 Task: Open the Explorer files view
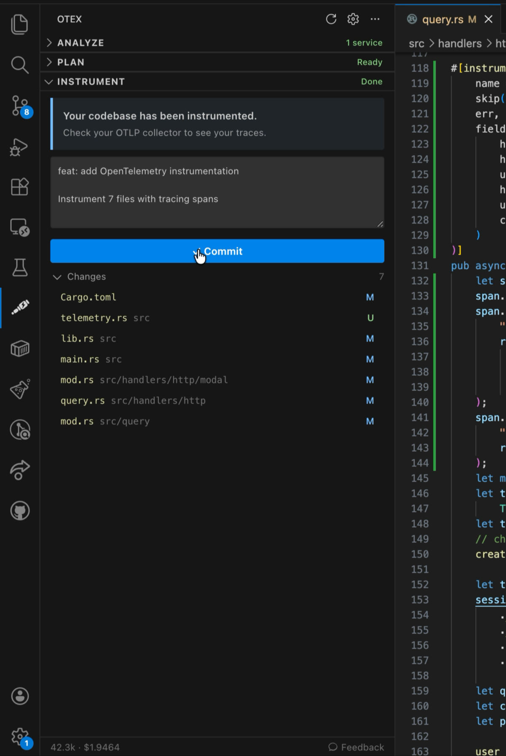pyautogui.click(x=19, y=24)
